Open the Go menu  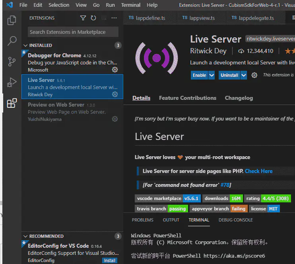(96, 5)
